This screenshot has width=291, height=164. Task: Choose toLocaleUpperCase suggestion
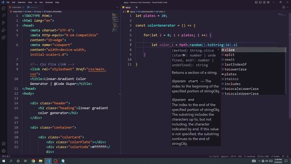253,93
